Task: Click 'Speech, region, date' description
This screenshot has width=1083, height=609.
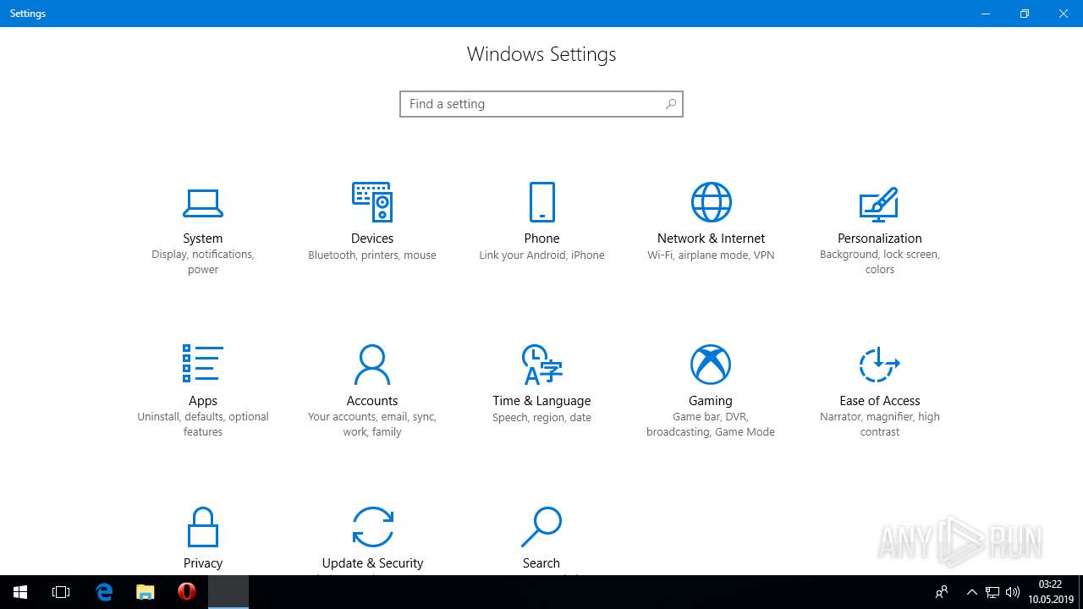Action: pos(541,418)
